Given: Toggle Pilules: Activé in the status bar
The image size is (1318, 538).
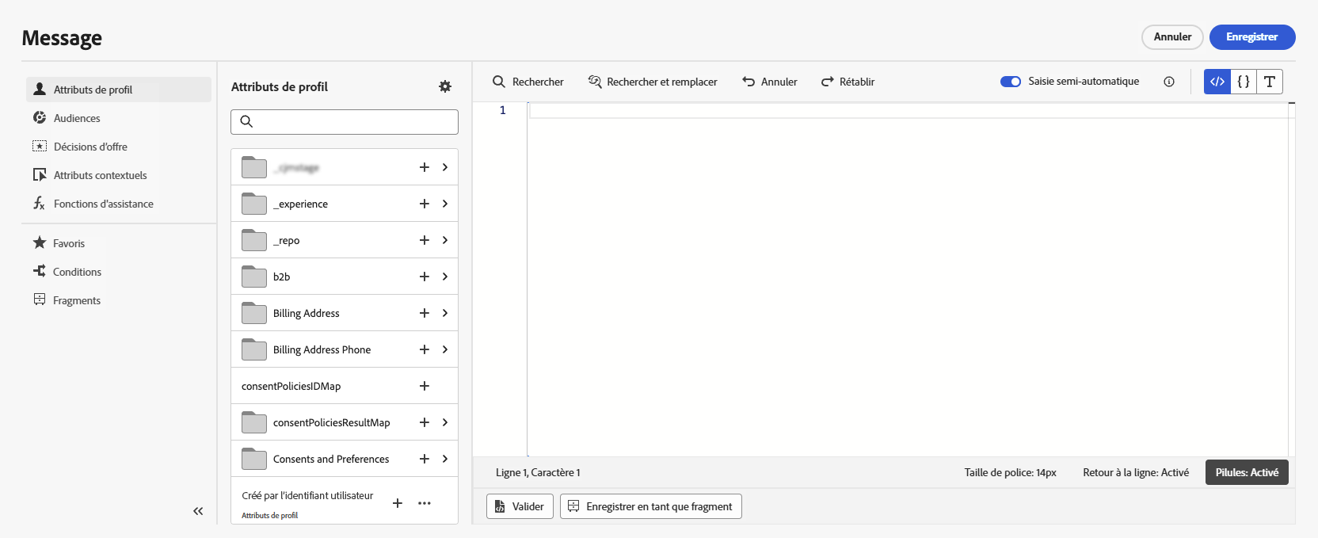Looking at the screenshot, I should point(1247,472).
